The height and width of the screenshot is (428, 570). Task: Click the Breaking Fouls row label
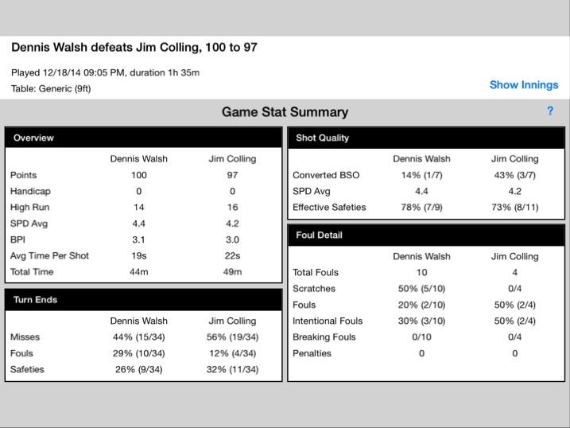[324, 337]
